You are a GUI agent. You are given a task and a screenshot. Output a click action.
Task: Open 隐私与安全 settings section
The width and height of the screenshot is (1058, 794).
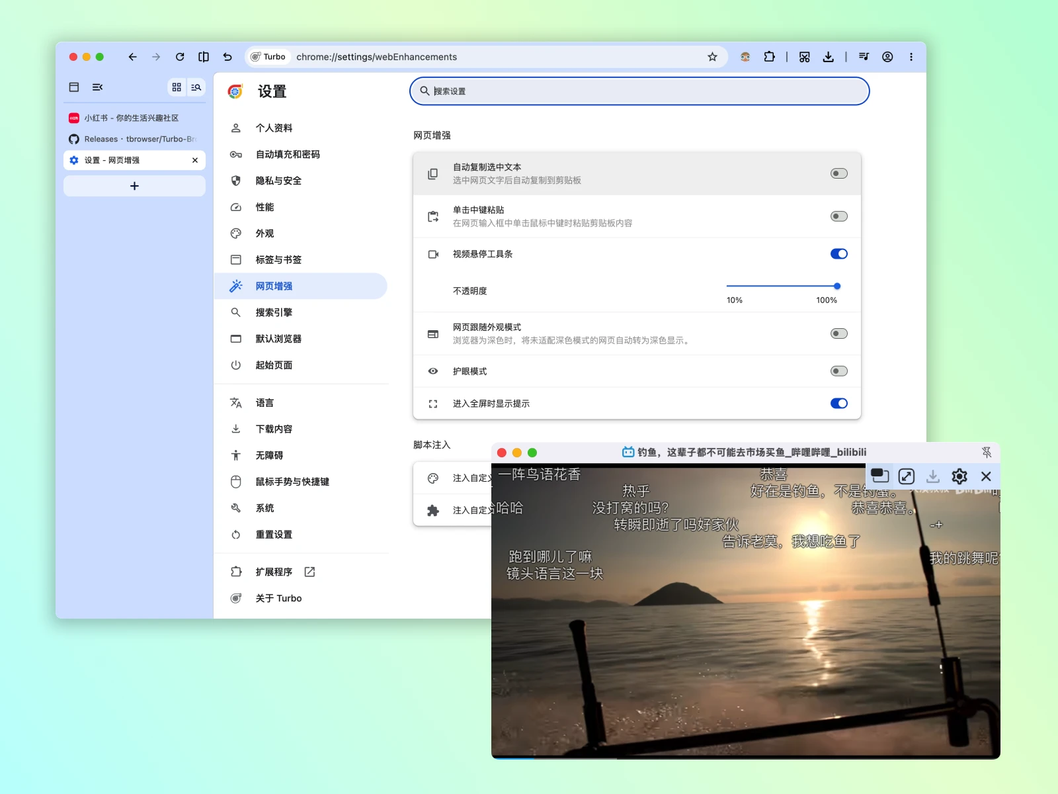pyautogui.click(x=301, y=181)
